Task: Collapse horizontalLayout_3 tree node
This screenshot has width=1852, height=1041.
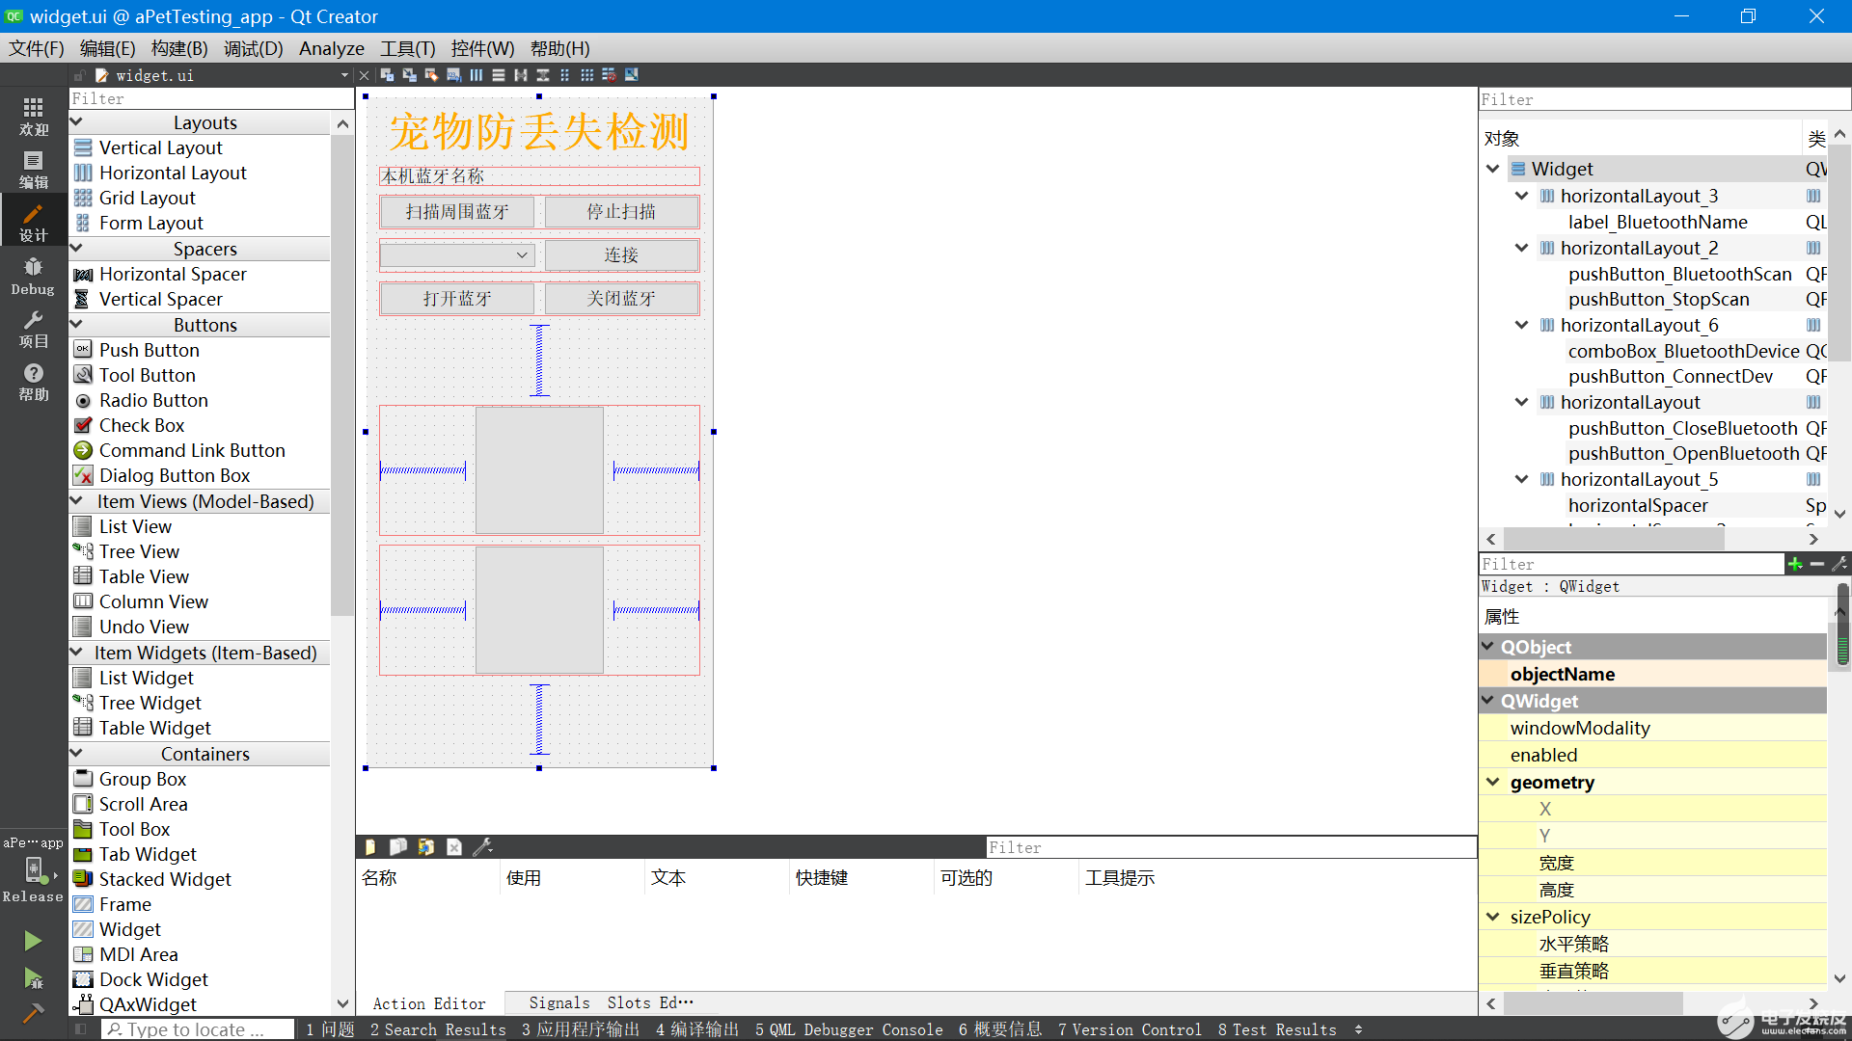Action: (1522, 196)
